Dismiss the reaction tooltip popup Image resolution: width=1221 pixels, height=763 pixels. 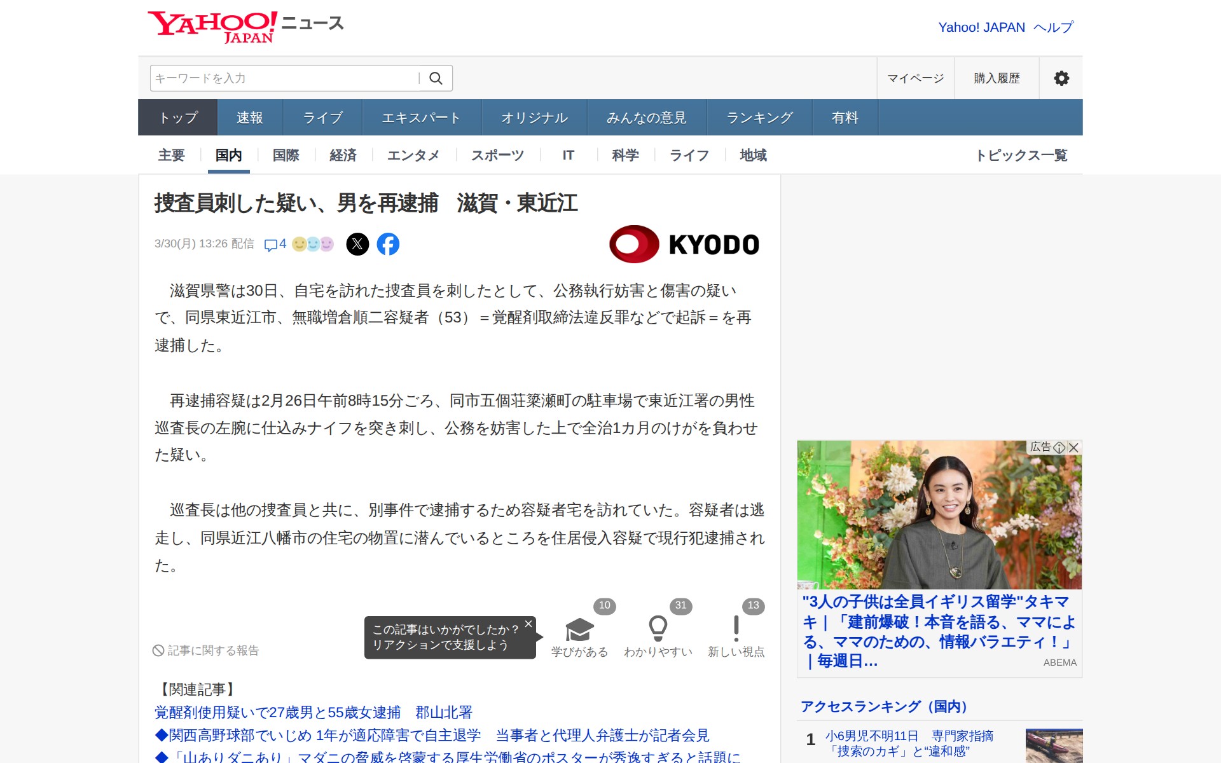(528, 624)
